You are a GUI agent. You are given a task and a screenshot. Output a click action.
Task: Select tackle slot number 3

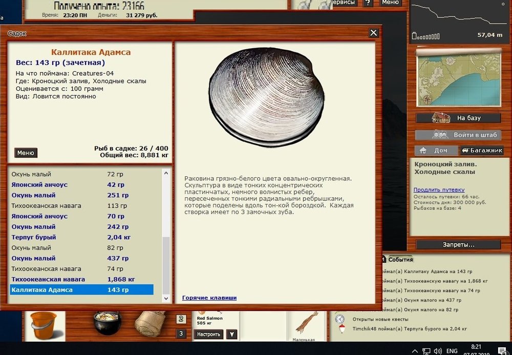coord(181,334)
